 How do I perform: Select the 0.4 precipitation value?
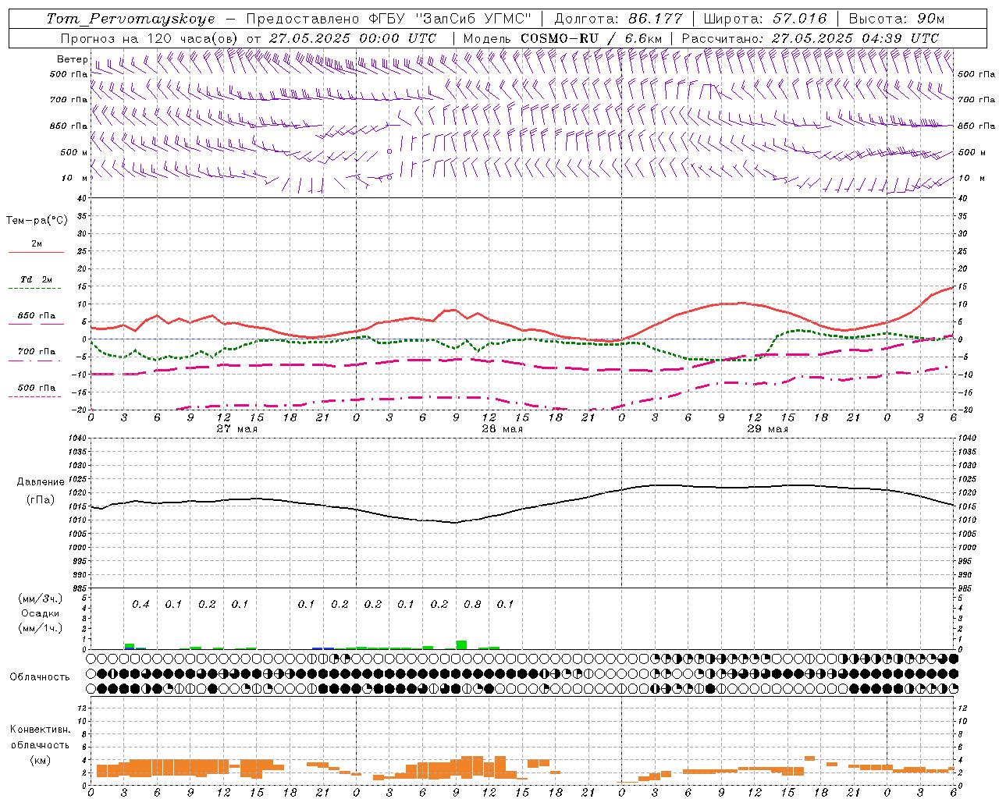pos(140,604)
